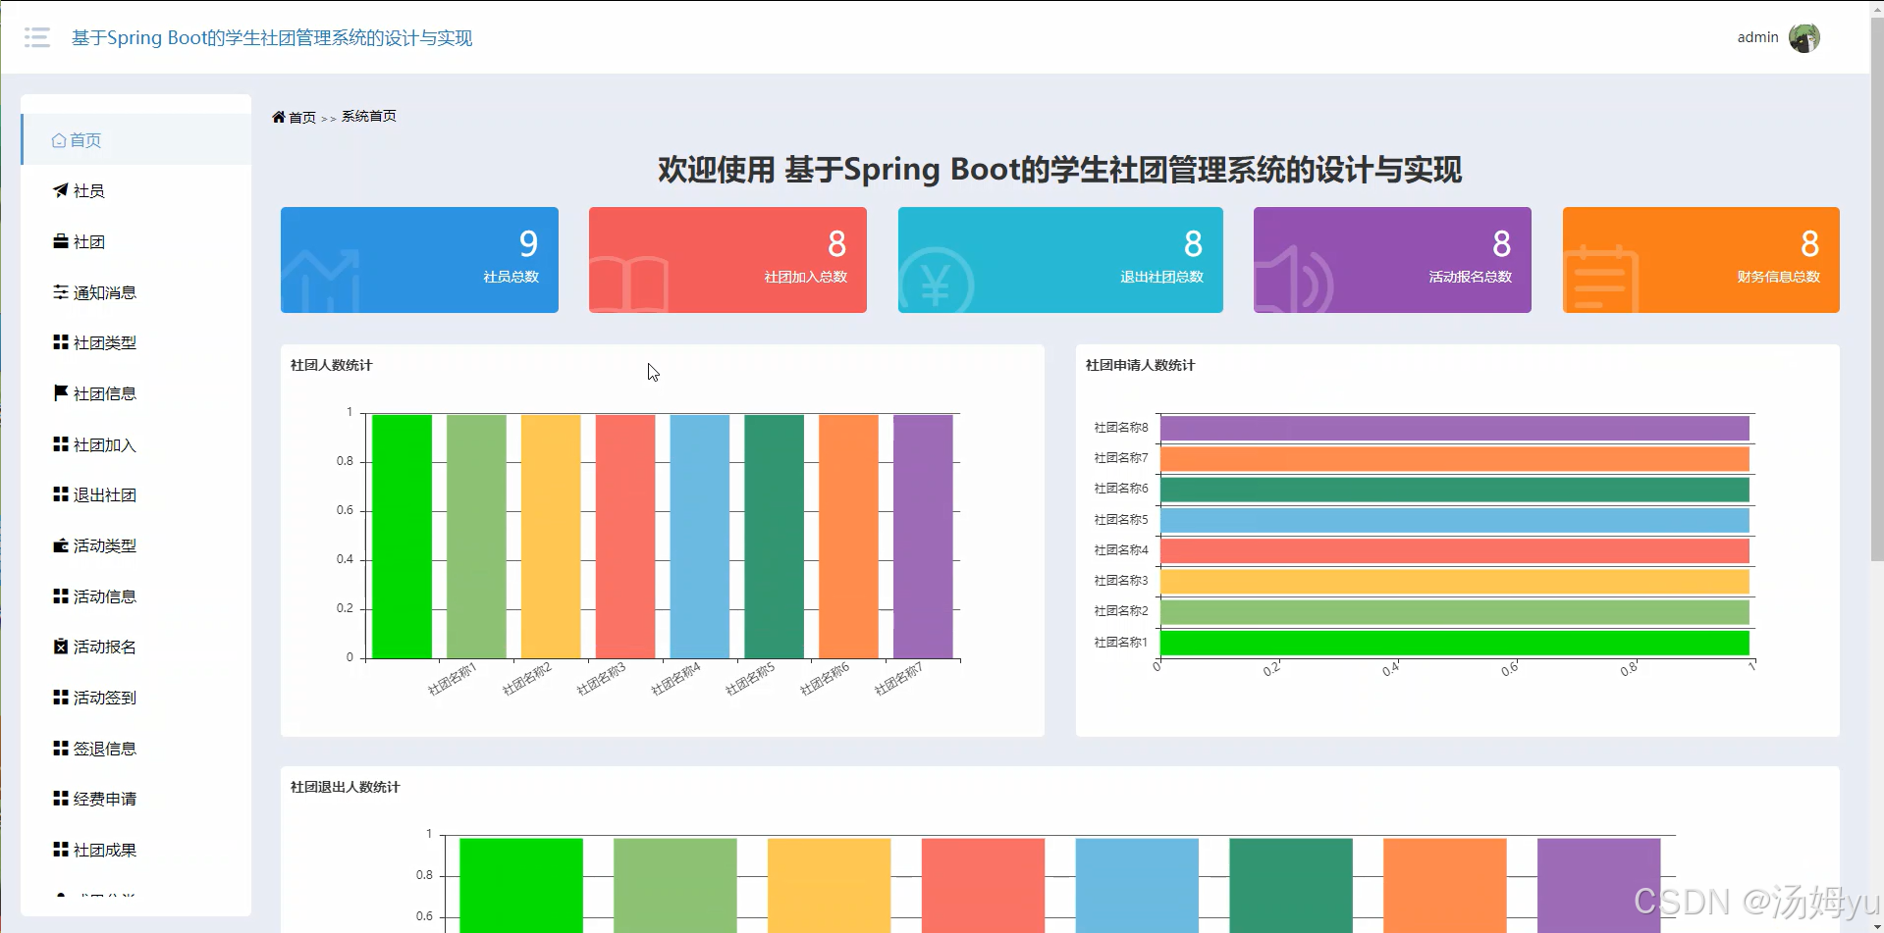The height and width of the screenshot is (933, 1884).
Task: Click the red 社团名称4 bar in 社团人数统计
Action: pos(625,536)
